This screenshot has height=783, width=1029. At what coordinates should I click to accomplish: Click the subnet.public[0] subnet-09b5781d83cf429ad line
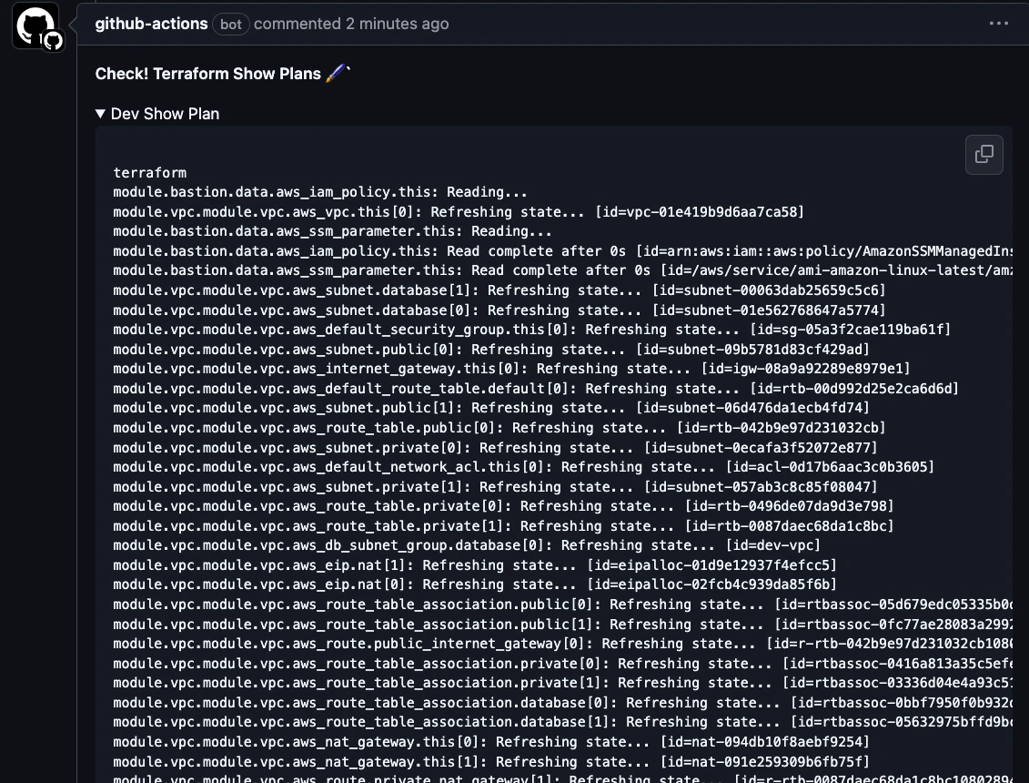[491, 350]
